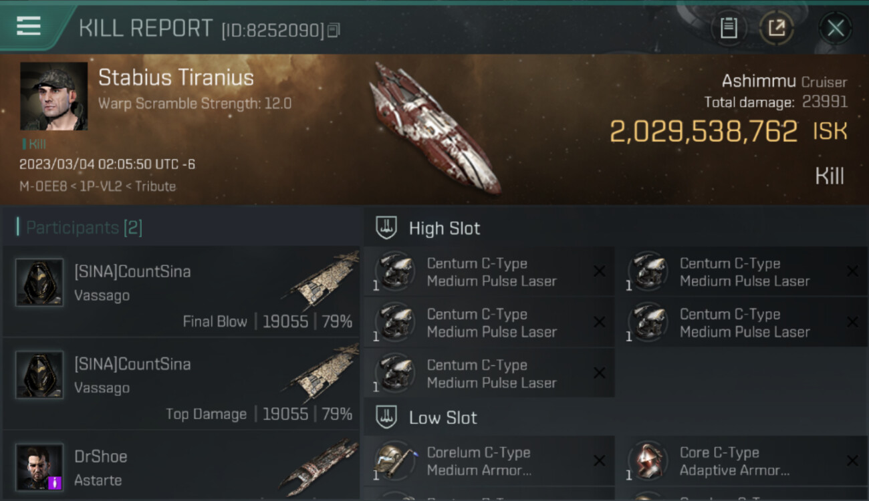The image size is (869, 501).
Task: Click X beside Core C-Type Adaptive Armor
Action: pyautogui.click(x=852, y=460)
